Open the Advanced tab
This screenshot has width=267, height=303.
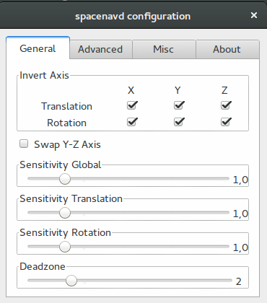click(x=101, y=49)
